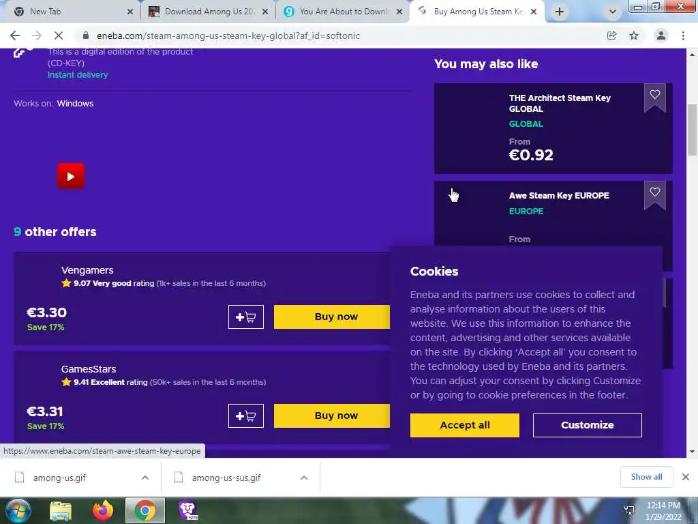Open a new browser tab
The width and height of the screenshot is (698, 524).
[560, 12]
